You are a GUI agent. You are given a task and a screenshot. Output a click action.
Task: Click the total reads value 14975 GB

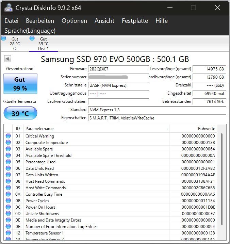[210, 69]
